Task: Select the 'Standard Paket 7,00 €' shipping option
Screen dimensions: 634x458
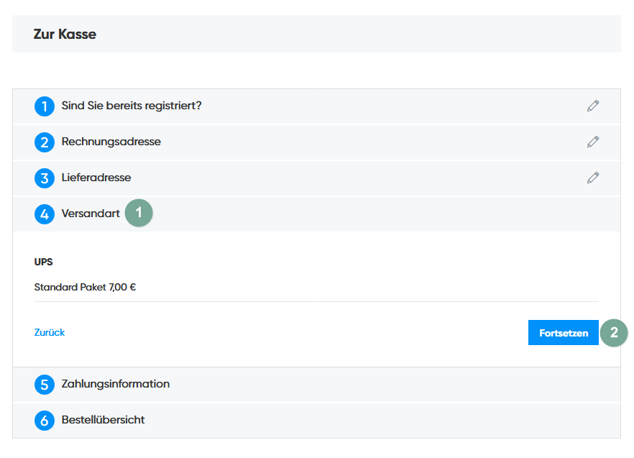Action: 86,287
